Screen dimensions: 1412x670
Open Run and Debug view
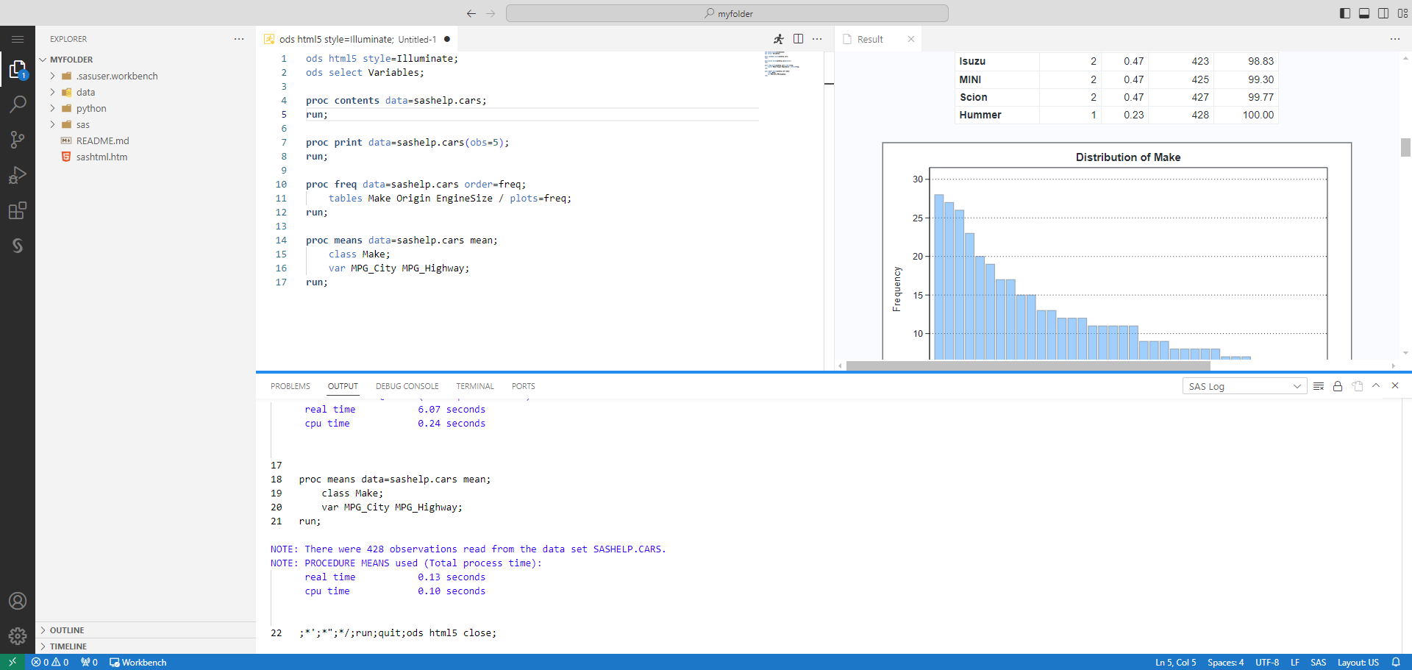(18, 175)
